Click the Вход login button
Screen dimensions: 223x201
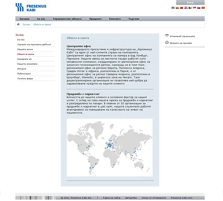[190, 2]
